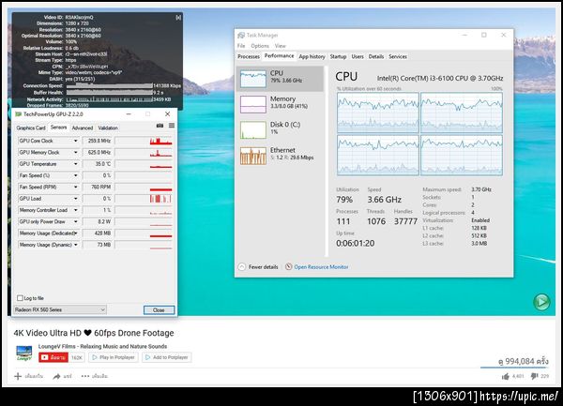Image resolution: width=563 pixels, height=406 pixels.
Task: Click the GPU-Z title bar app icon
Action: [x=18, y=114]
